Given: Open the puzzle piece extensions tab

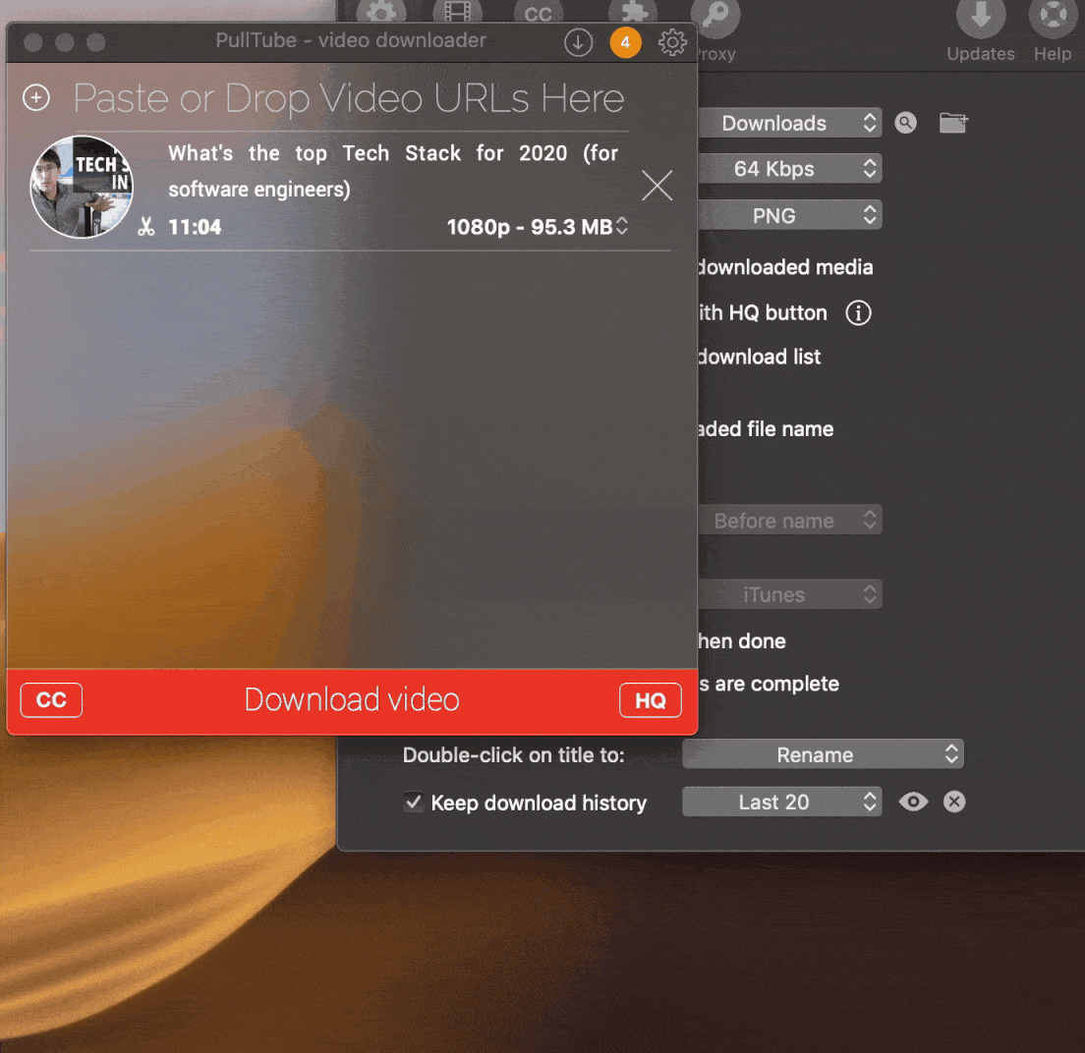Looking at the screenshot, I should coord(633,11).
